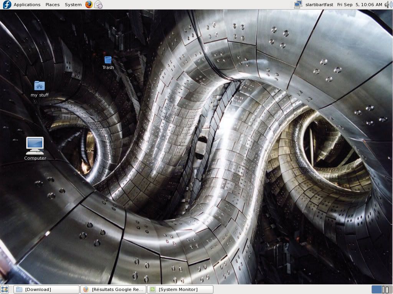The height and width of the screenshot is (294, 393).
Task: Launch Firefox from the top panel
Action: (x=89, y=5)
